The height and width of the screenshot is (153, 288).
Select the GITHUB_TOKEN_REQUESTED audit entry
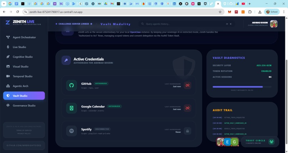(234, 117)
